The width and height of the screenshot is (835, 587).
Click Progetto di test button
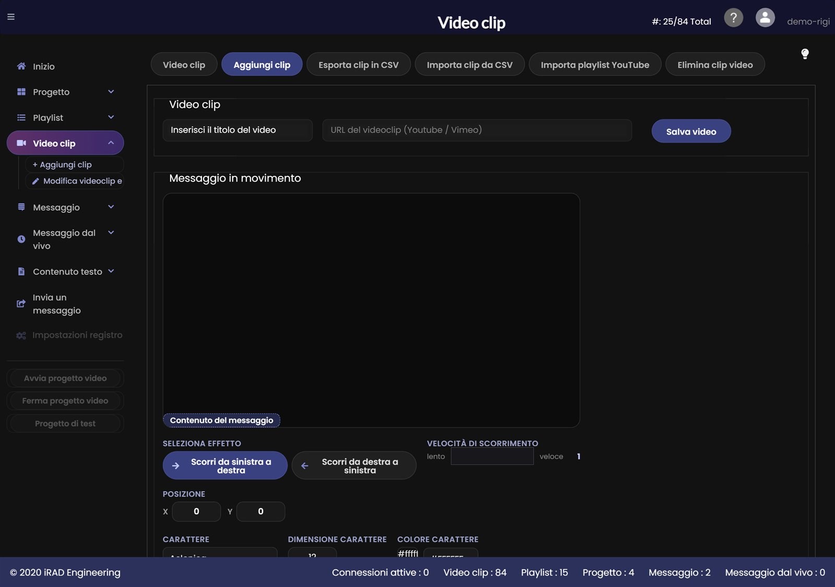click(65, 424)
